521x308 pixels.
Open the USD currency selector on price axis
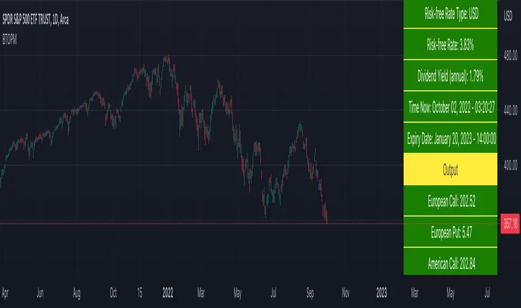(x=508, y=16)
